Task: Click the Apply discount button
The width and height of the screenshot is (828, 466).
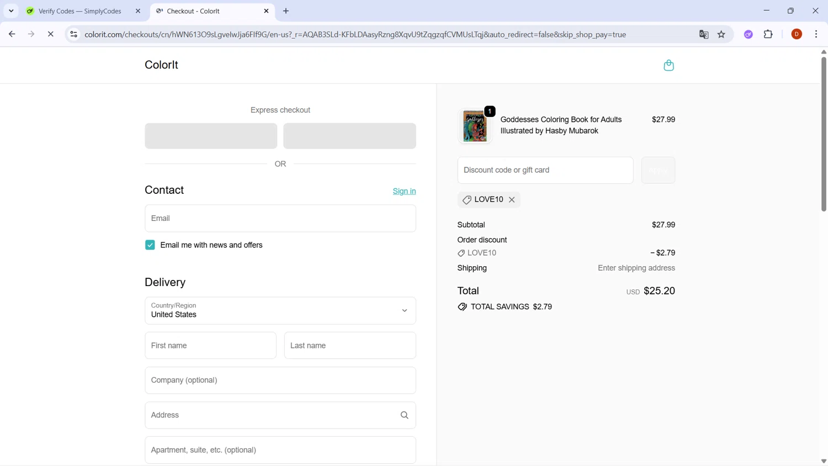Action: pyautogui.click(x=658, y=170)
